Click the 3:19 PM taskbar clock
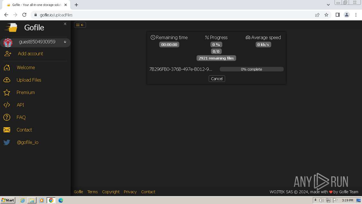The width and height of the screenshot is (362, 204). point(347,200)
